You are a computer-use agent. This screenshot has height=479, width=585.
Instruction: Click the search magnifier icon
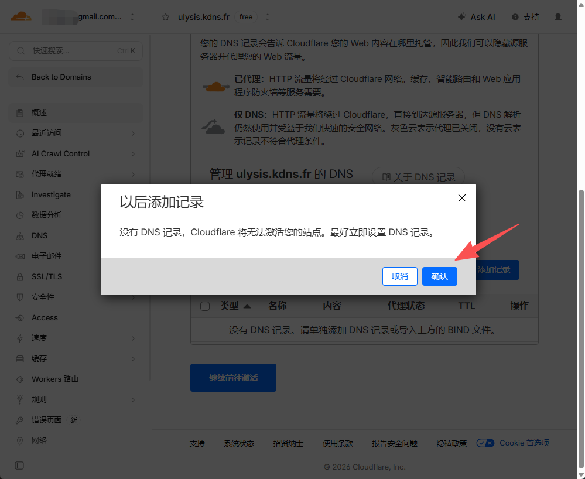point(21,51)
